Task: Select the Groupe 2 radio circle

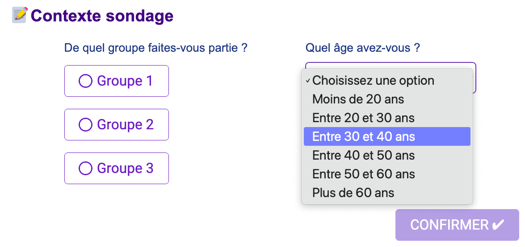Action: click(x=85, y=125)
